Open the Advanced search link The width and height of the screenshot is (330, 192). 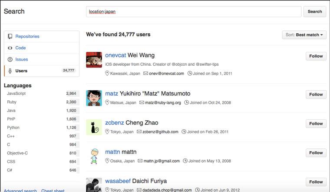tap(20, 190)
